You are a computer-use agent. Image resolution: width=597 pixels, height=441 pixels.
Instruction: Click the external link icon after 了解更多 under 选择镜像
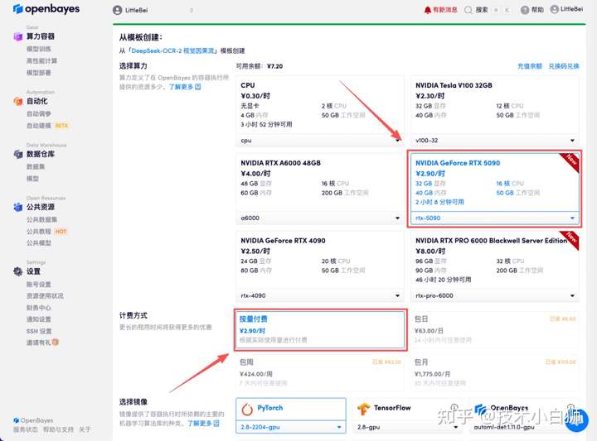pyautogui.click(x=216, y=423)
